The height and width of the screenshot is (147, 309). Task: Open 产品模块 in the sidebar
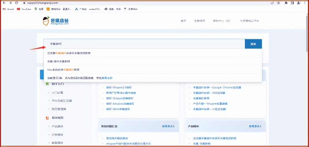tap(57, 126)
